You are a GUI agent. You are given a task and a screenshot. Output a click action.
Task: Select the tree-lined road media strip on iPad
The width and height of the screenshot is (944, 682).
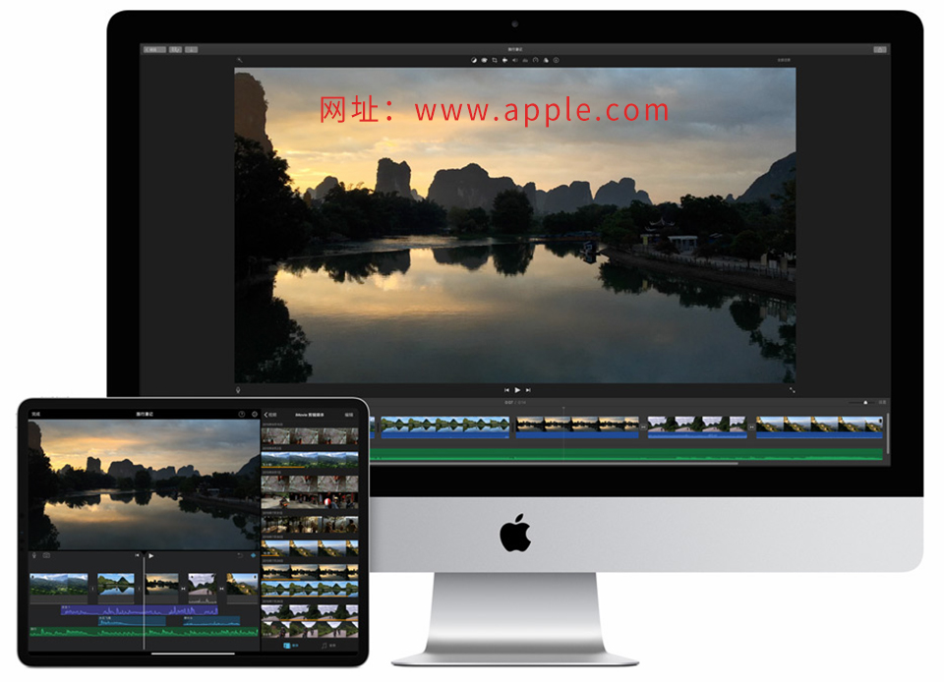pyautogui.click(x=310, y=612)
